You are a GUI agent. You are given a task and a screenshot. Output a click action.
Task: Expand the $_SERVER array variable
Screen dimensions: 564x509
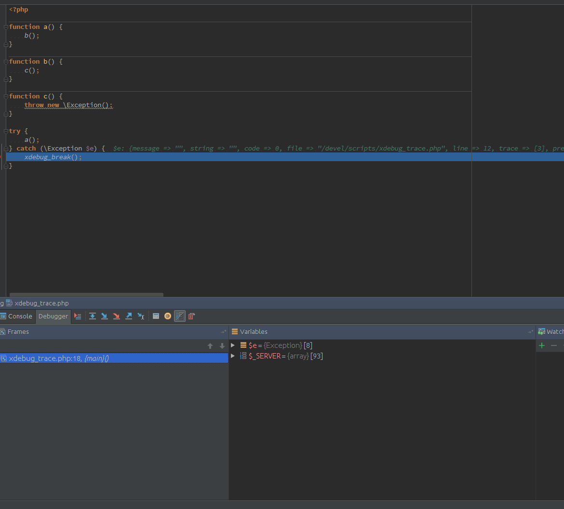click(233, 356)
